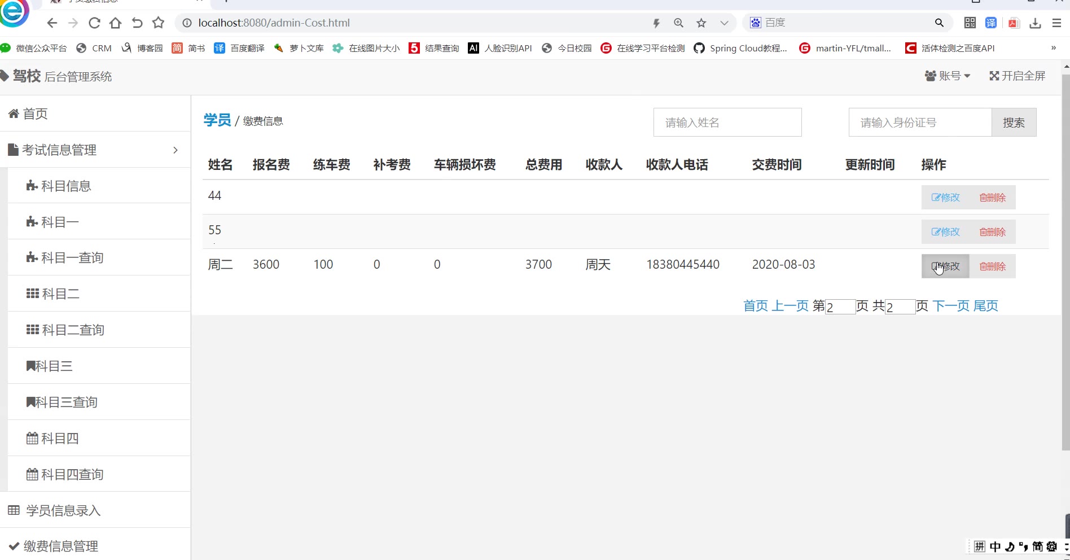Open 科目一查询 in the sidebar
This screenshot has height=560, width=1070.
[99, 257]
